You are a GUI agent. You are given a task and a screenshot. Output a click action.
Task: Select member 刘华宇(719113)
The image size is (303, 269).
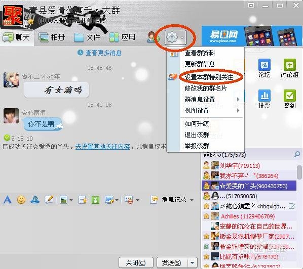(249, 166)
